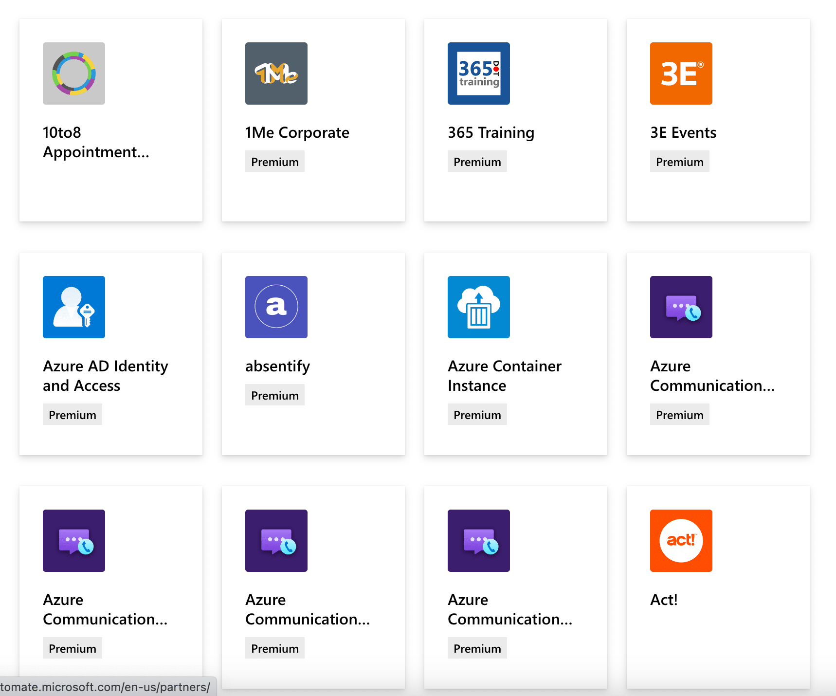Click the Azure AD Identity and Access icon

[73, 307]
